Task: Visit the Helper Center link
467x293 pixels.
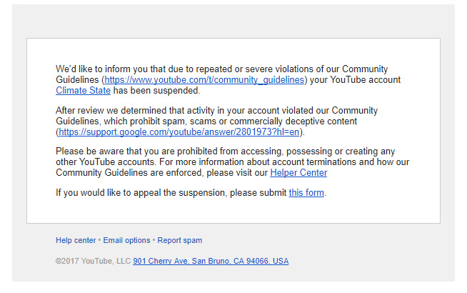Action: pos(298,173)
